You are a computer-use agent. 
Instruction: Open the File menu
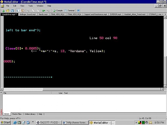coord(8,6)
